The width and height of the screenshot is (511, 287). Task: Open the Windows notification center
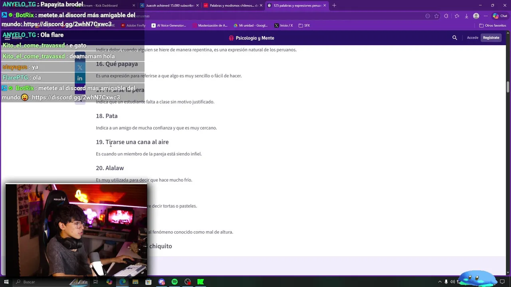click(502, 282)
